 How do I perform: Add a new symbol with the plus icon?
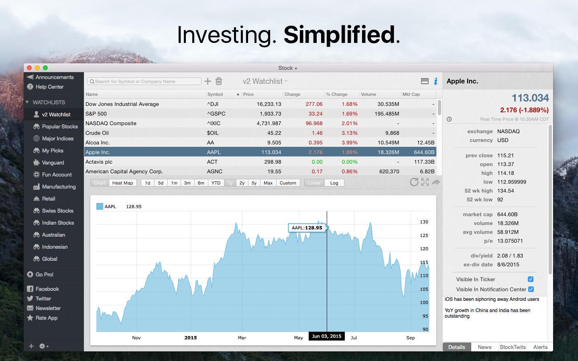click(208, 81)
